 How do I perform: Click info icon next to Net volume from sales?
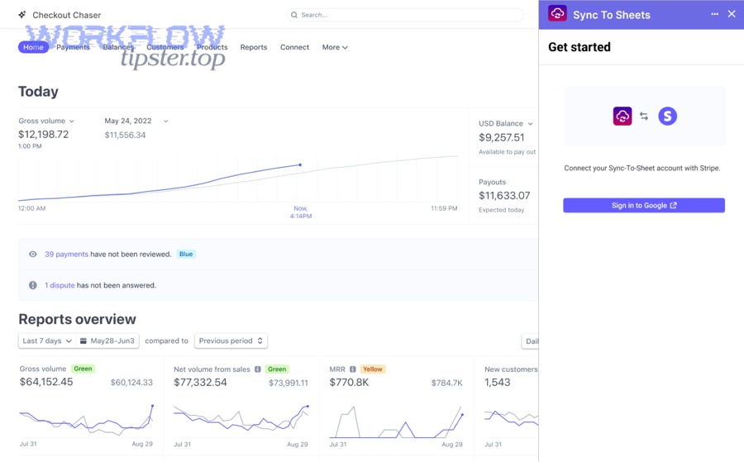coord(258,369)
